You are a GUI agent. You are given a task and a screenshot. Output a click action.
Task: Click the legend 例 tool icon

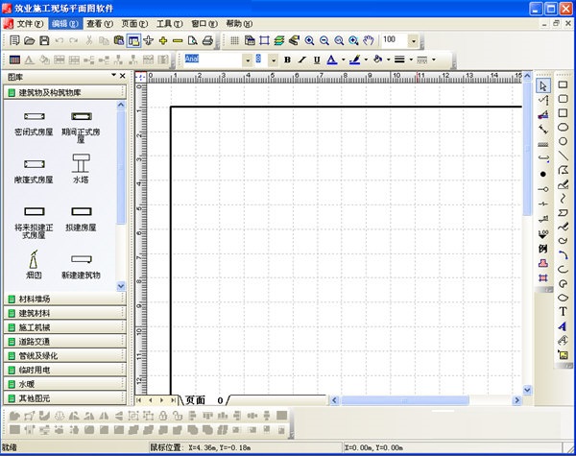543,249
